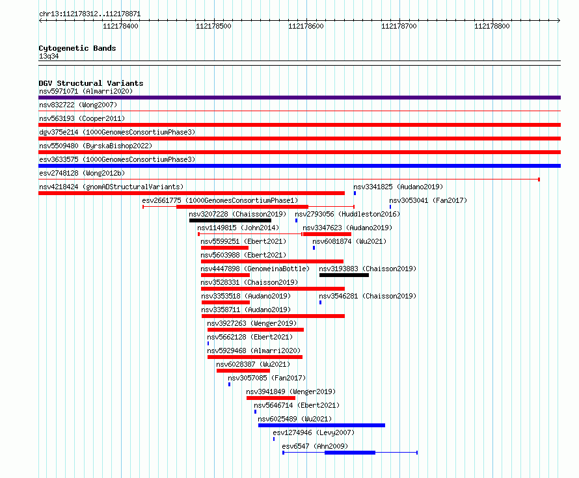Click the chr13:112178312..112178871 region label

[x=90, y=14]
